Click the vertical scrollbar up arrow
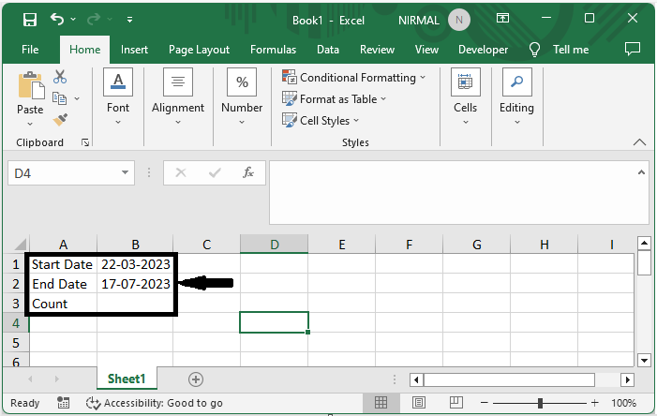 644,243
